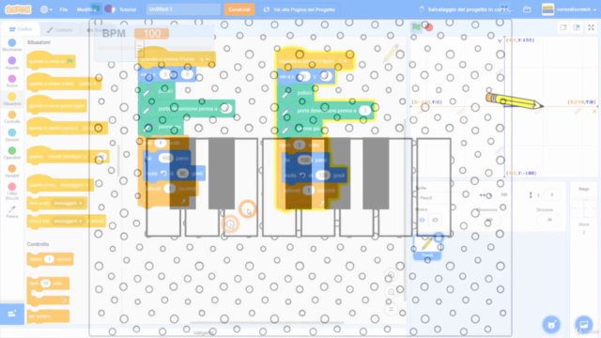Select the Aspetto block category
This screenshot has width=601, height=338.
coord(12,63)
